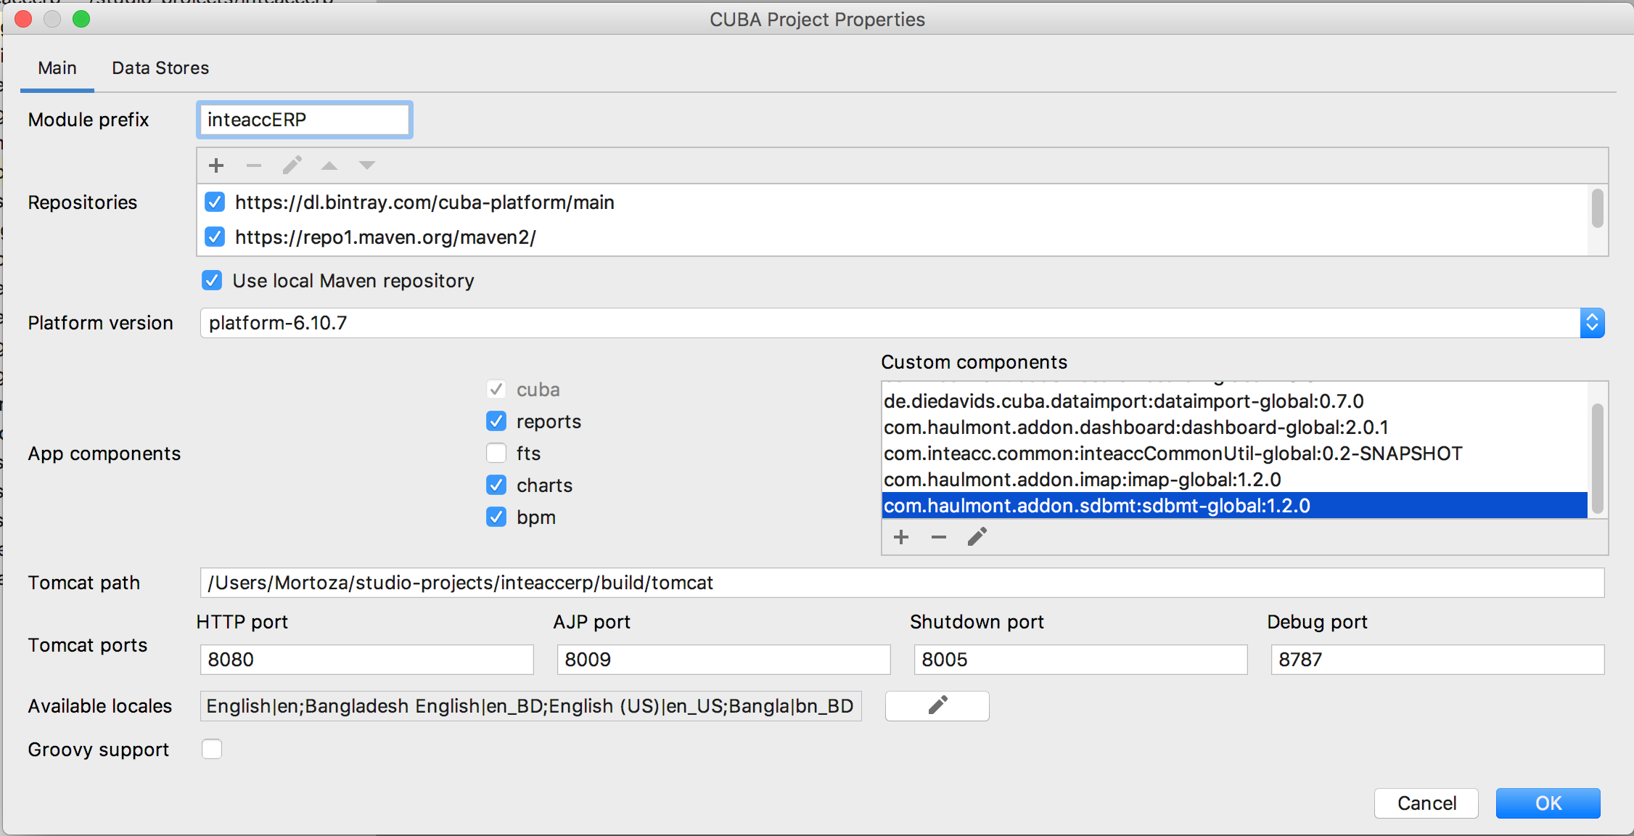The width and height of the screenshot is (1634, 836).
Task: Open the Platform version dropdown
Action: pyautogui.click(x=1592, y=323)
